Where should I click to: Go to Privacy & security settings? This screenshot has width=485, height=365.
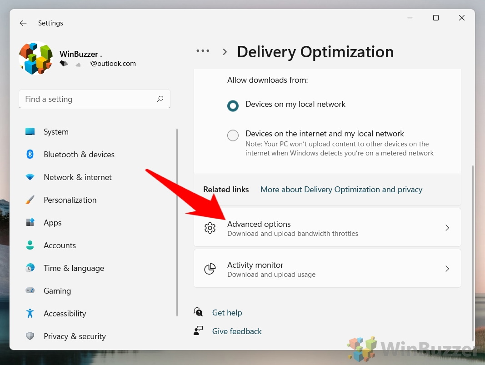pyautogui.click(x=75, y=336)
